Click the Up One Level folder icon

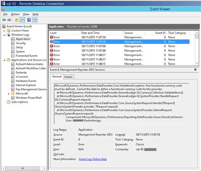[17, 20]
